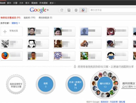
Task: Select the contact with the red cartoon face avatar
Action: pyautogui.click(x=117, y=32)
